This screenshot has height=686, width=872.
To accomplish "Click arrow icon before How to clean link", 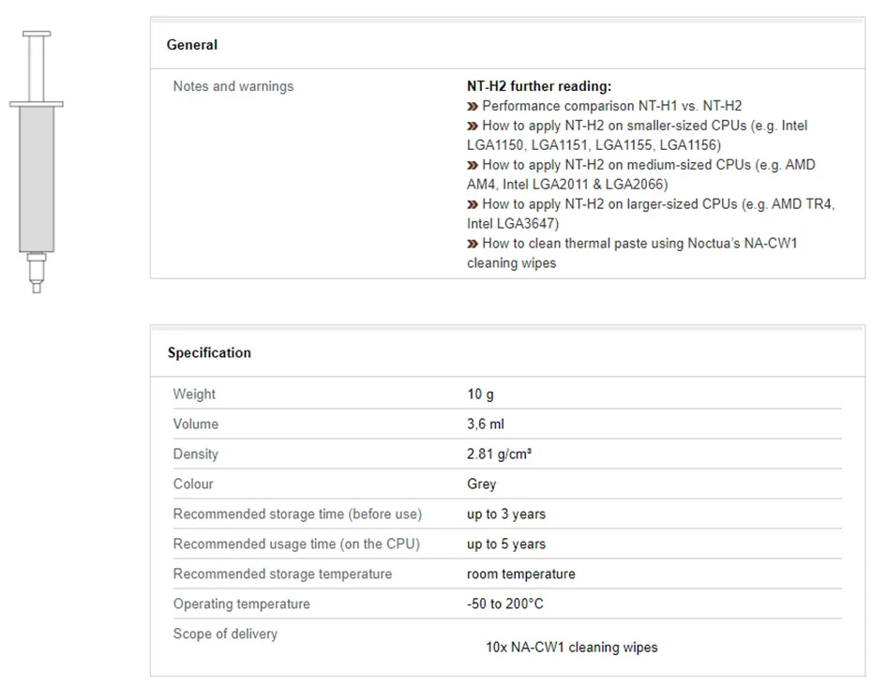I will [x=473, y=244].
